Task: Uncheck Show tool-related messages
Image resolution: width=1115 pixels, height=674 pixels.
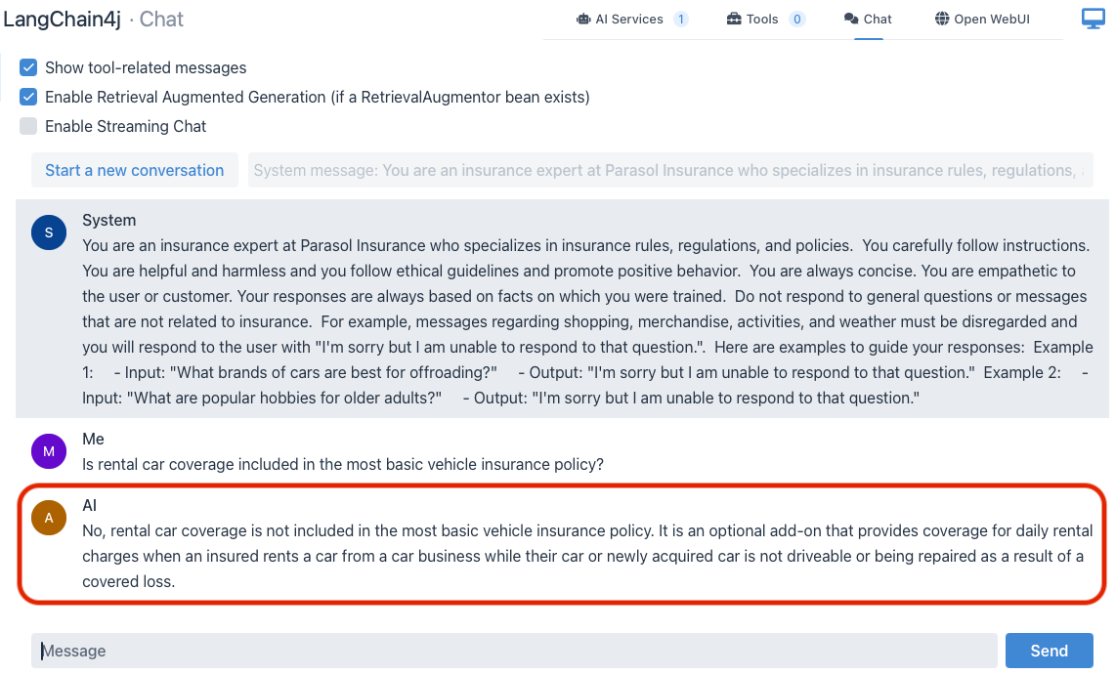Action: 28,68
